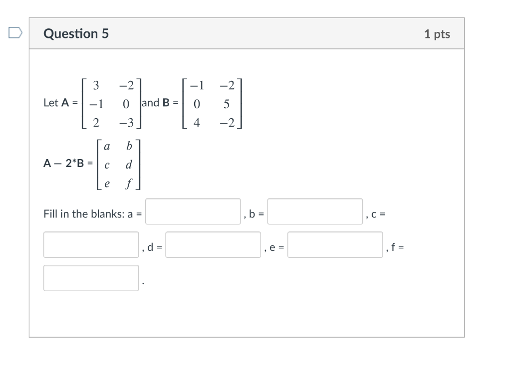Click the Let A = text
The image size is (511, 366).
click(60, 103)
